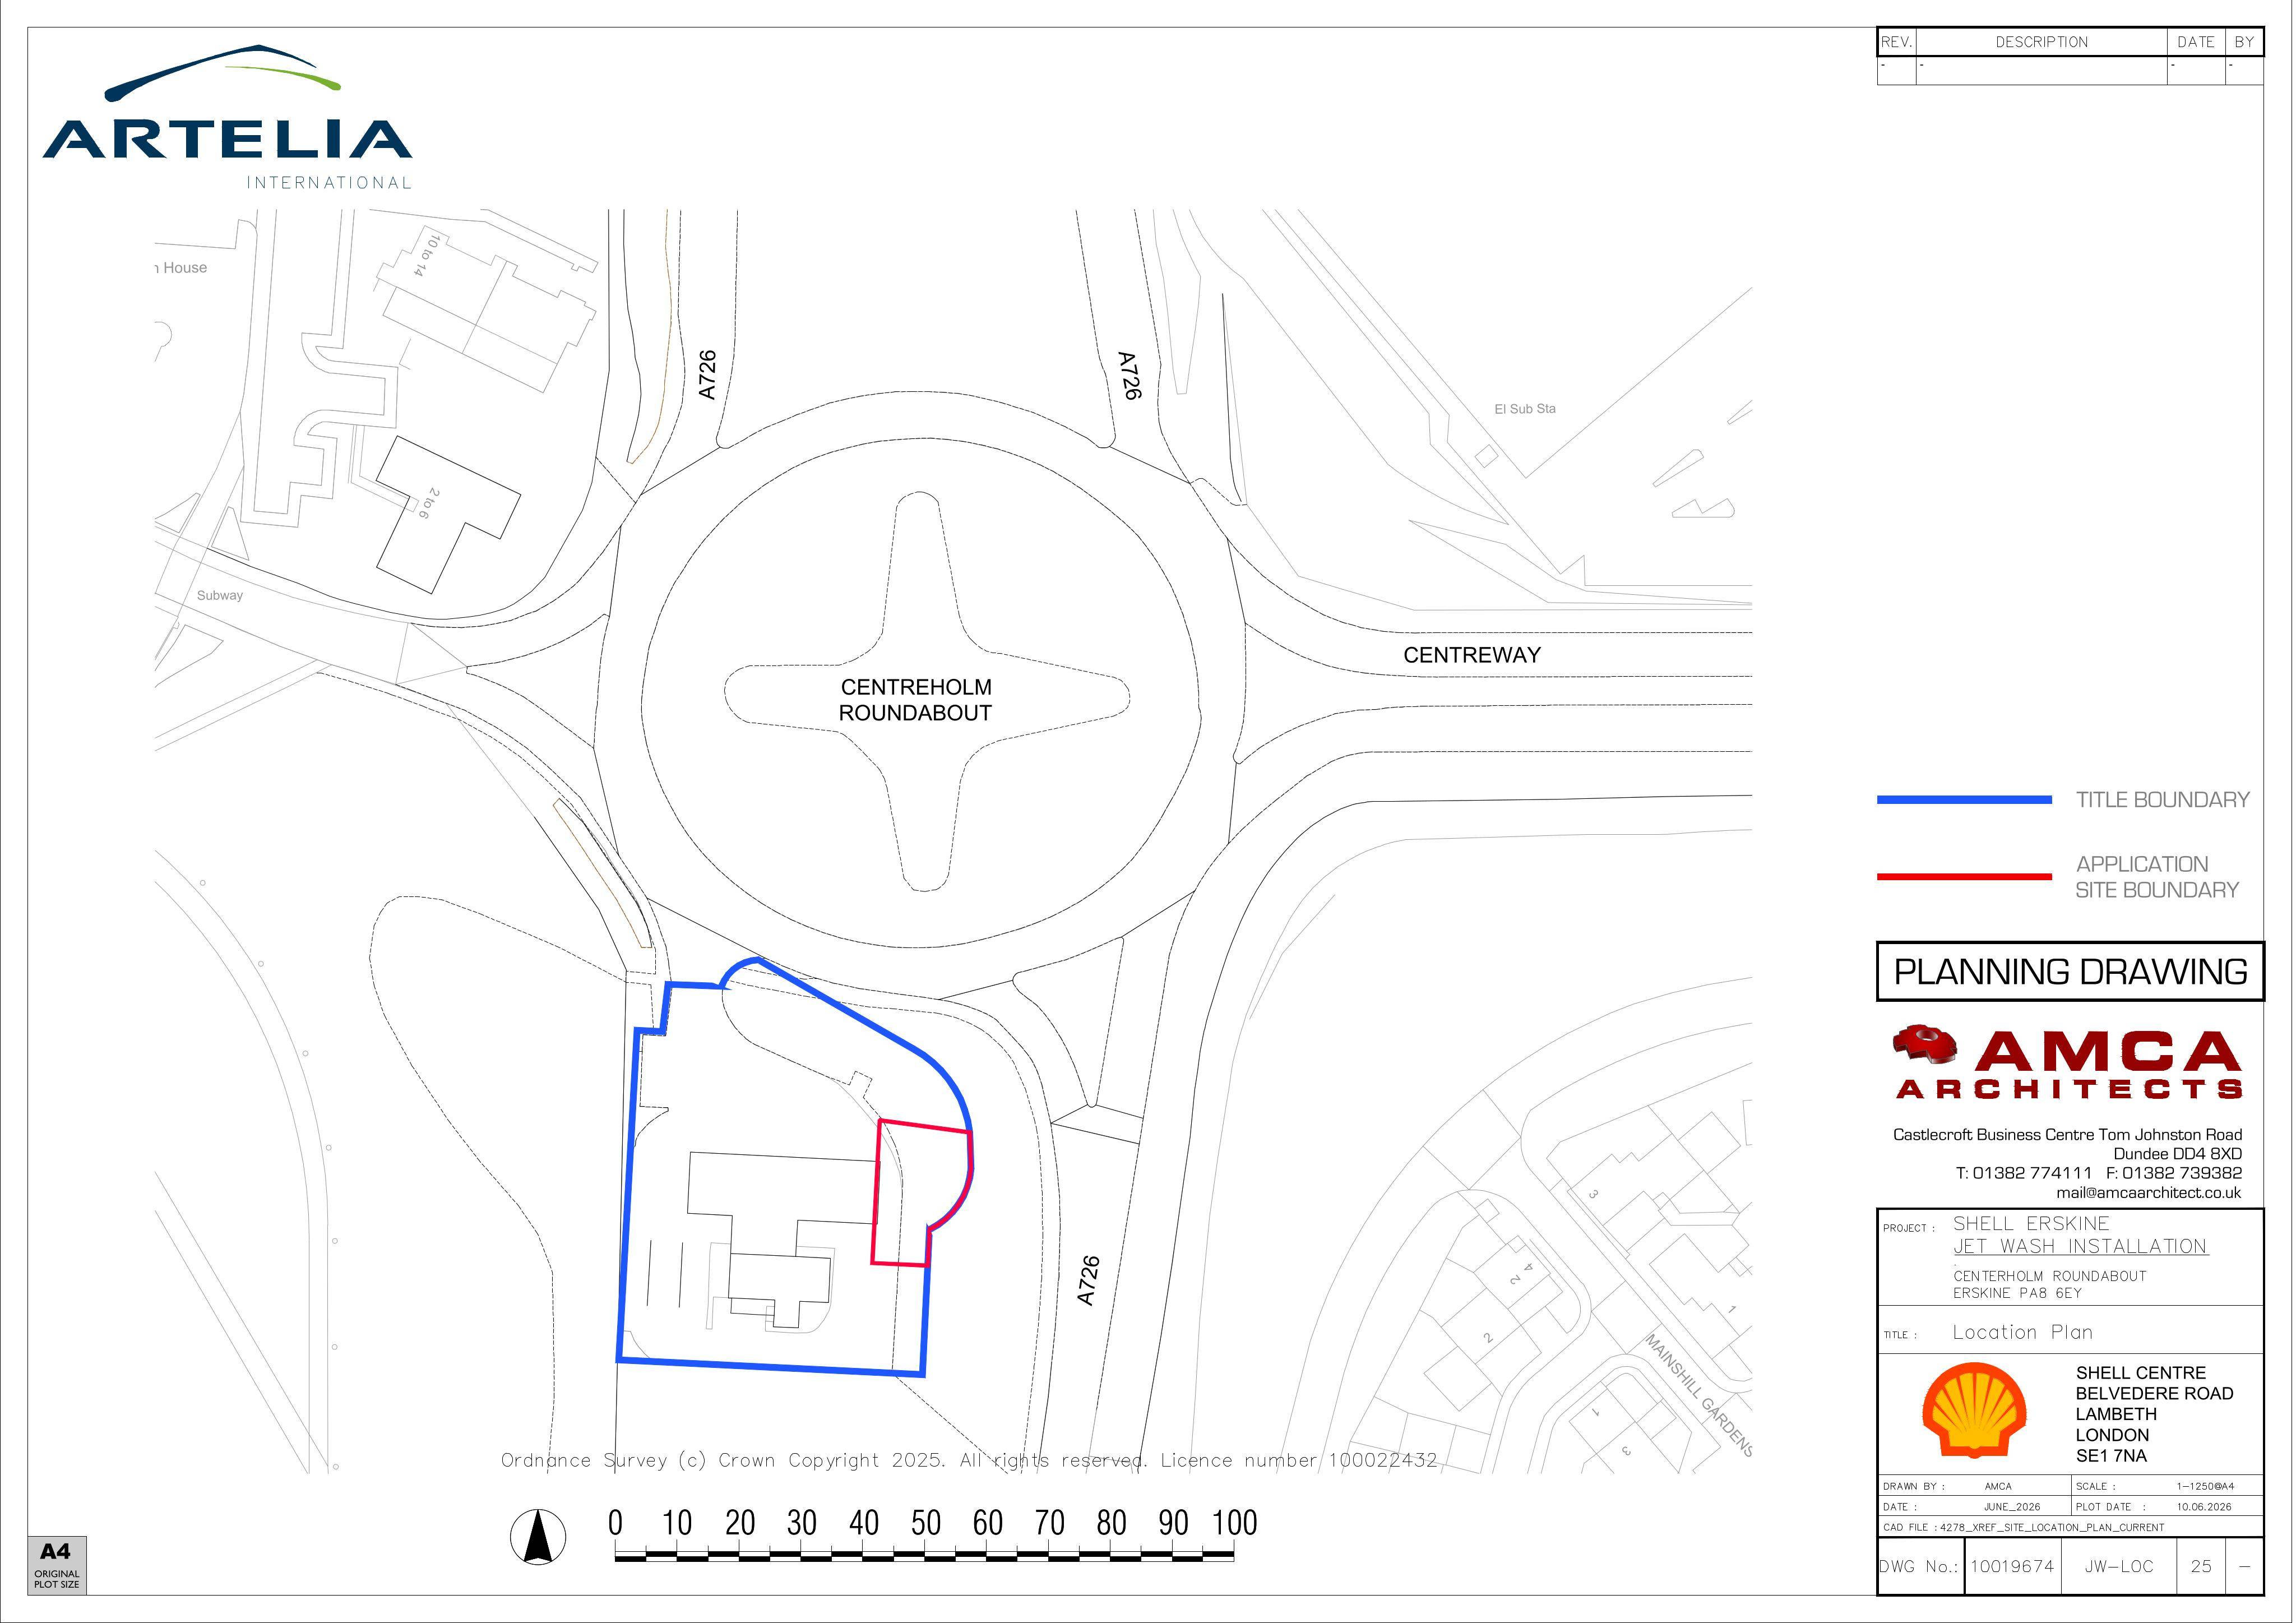Click the SHELL CENTRE address line
This screenshot has height=1623, width=2296.
pos(2140,1374)
